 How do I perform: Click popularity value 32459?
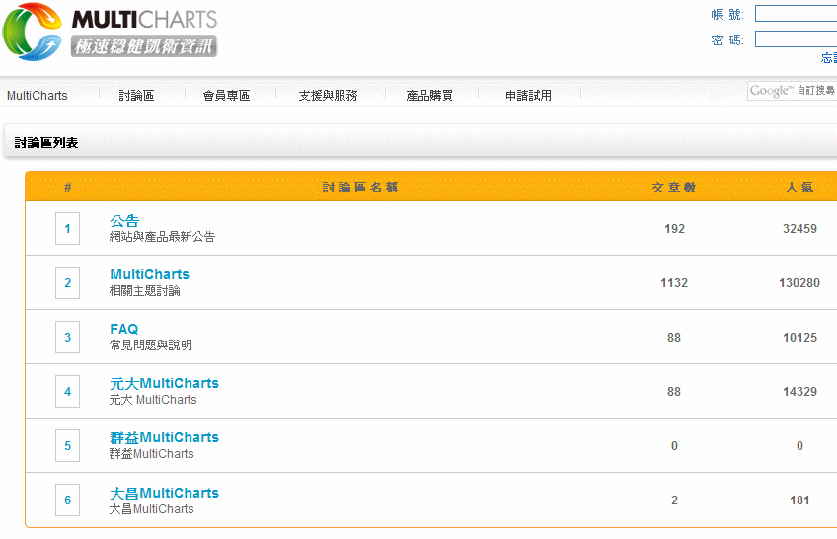pyautogui.click(x=799, y=229)
